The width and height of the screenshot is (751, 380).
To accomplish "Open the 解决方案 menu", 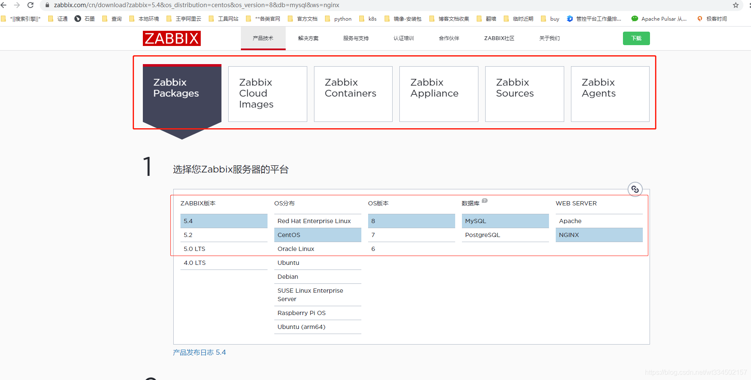I will click(x=308, y=38).
